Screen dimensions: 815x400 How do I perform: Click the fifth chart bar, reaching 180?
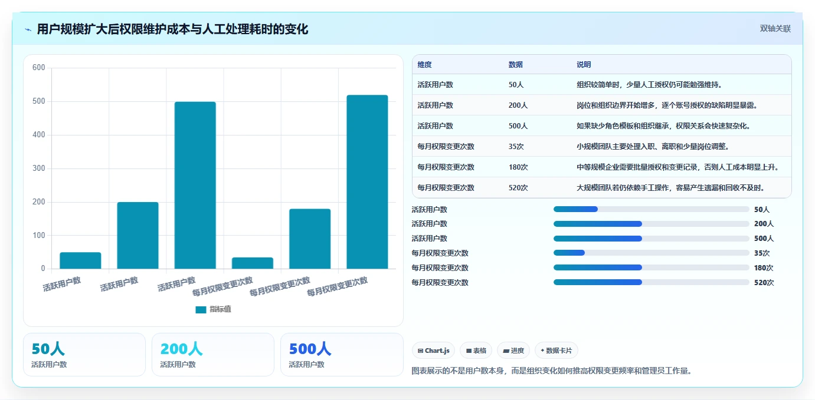[x=310, y=239]
